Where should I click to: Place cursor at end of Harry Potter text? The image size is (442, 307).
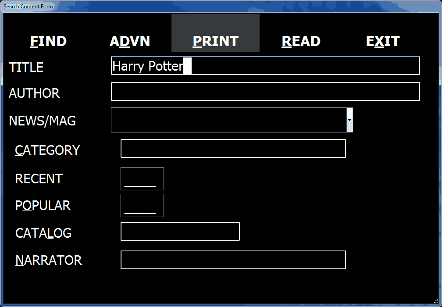tap(188, 66)
